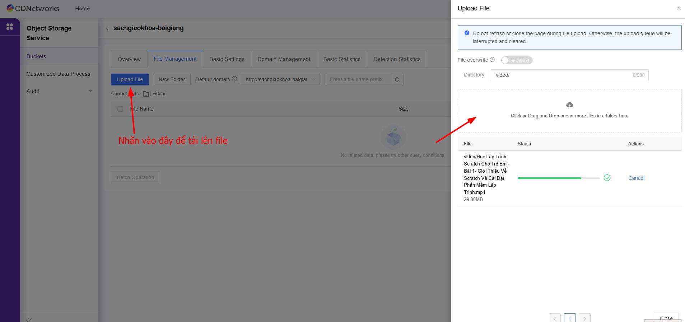Collapse the sidebar with double-chevron icon

(29, 319)
